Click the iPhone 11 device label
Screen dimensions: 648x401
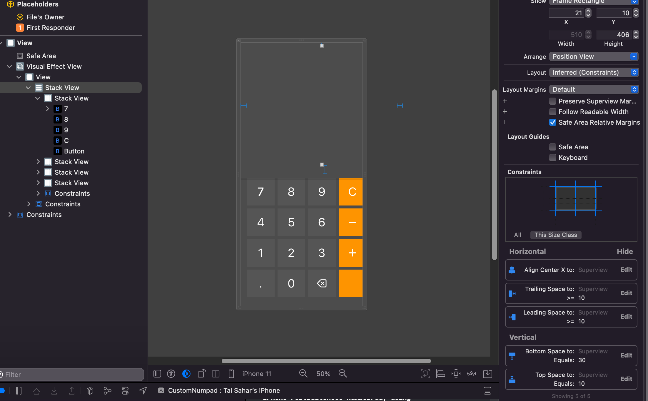257,374
